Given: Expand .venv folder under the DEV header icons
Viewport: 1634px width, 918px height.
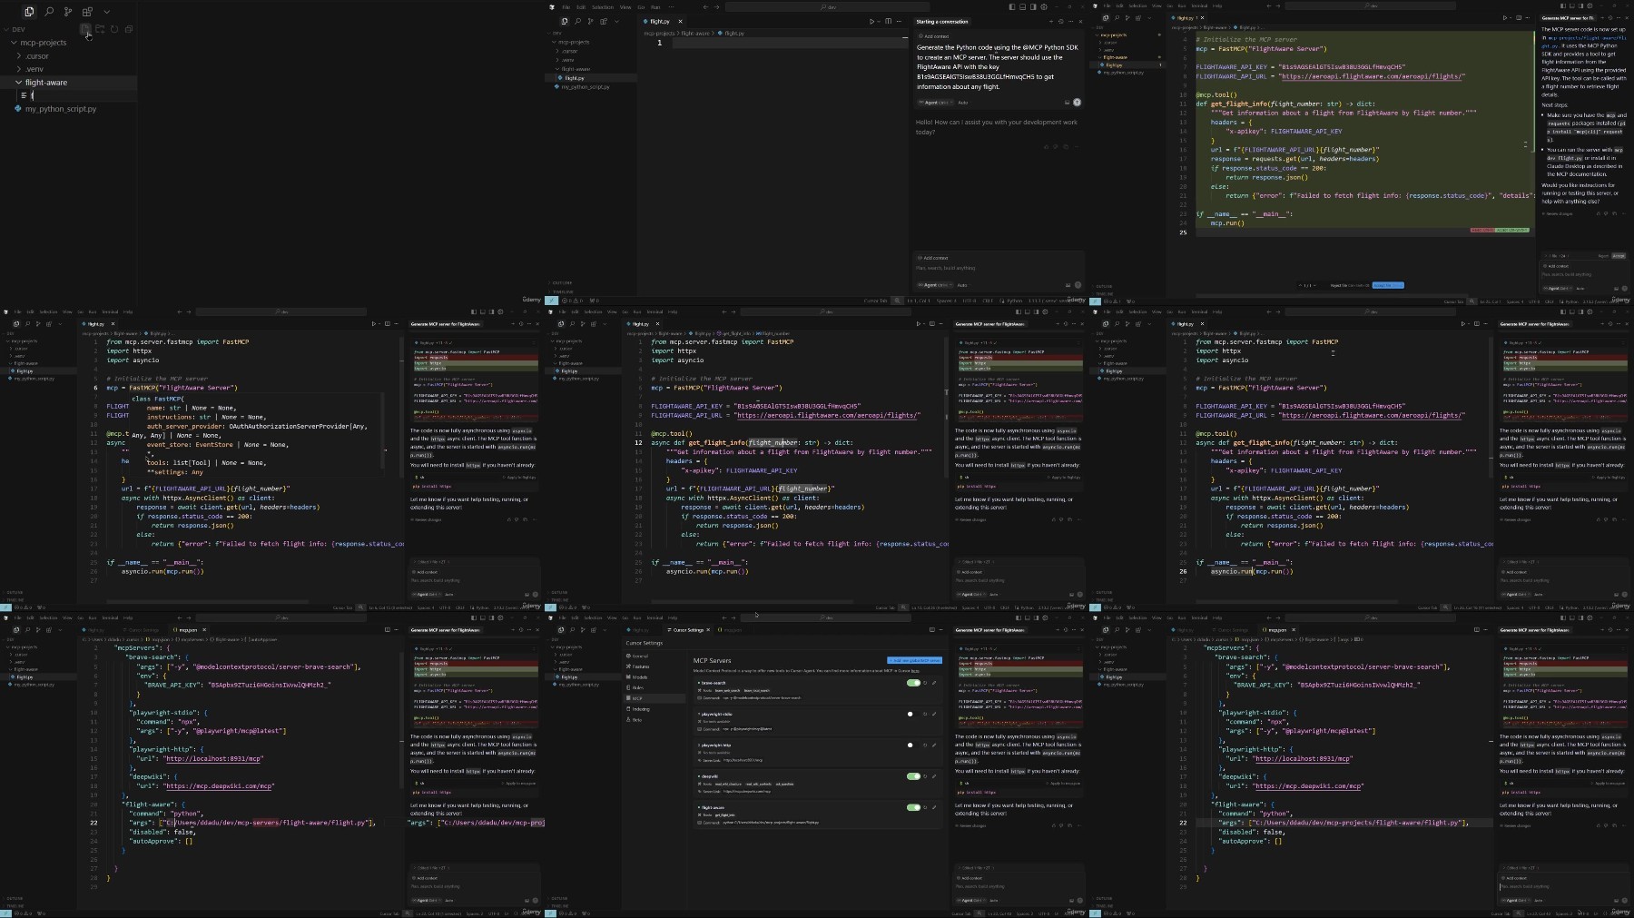Looking at the screenshot, I should click(x=34, y=69).
